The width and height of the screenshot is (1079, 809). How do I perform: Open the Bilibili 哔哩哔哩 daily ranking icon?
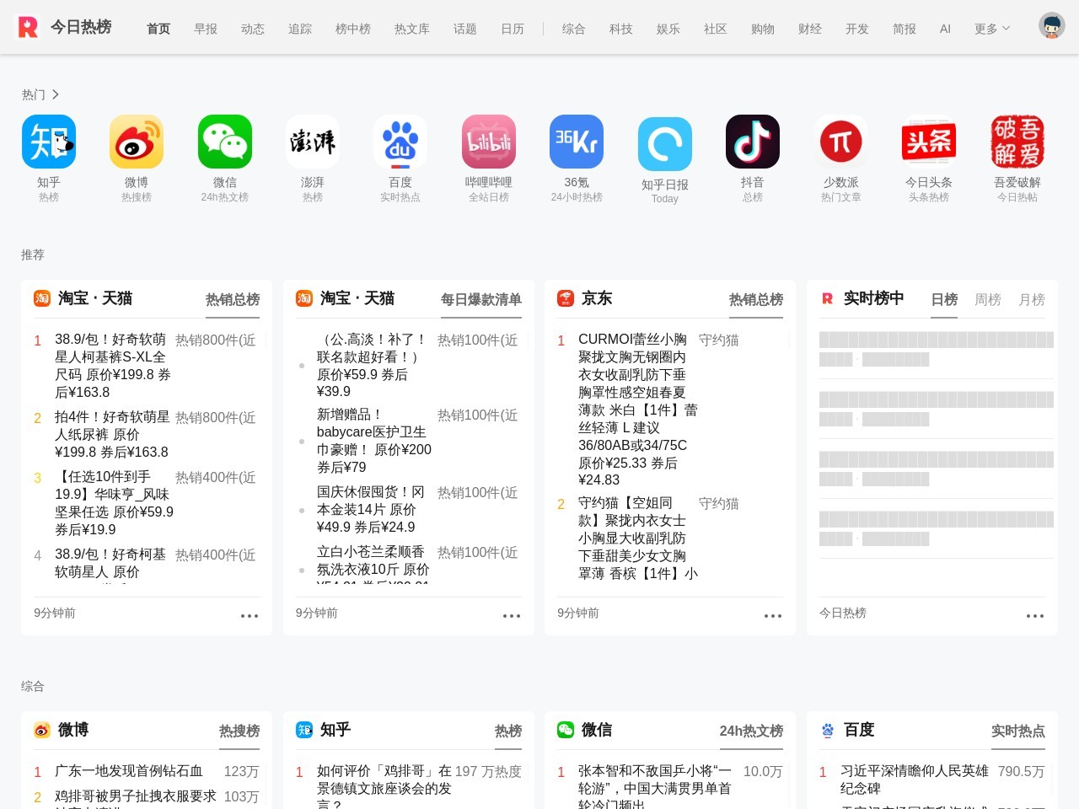click(x=489, y=142)
